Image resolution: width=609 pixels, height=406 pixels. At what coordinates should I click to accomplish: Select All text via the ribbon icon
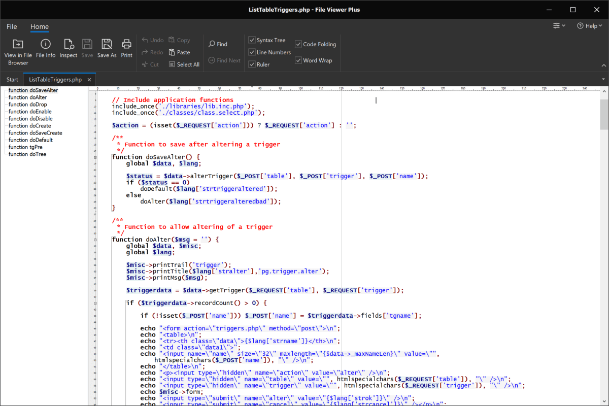pyautogui.click(x=184, y=64)
